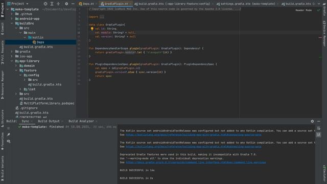The image size is (327, 184).
Task: Click the lightbulb quick-fix icon
Action: tap(92, 29)
